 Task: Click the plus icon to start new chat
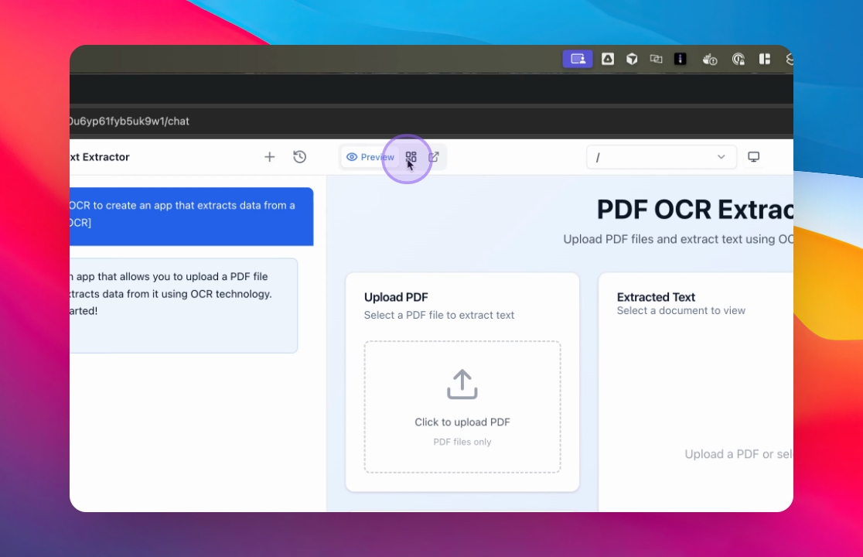pos(269,157)
